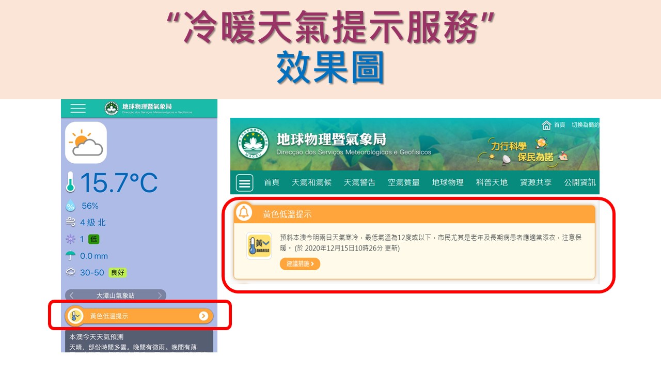
Task: Open the mobile app hamburger menu
Action: pos(78,109)
